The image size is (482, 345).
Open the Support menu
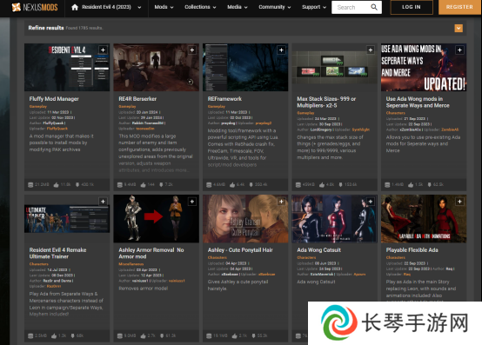point(314,7)
